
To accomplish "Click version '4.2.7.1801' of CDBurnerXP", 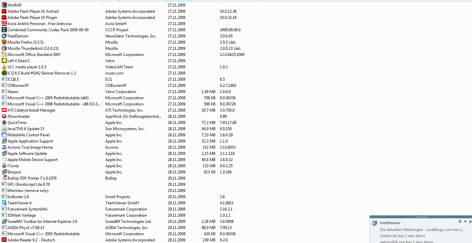I will [228, 86].
